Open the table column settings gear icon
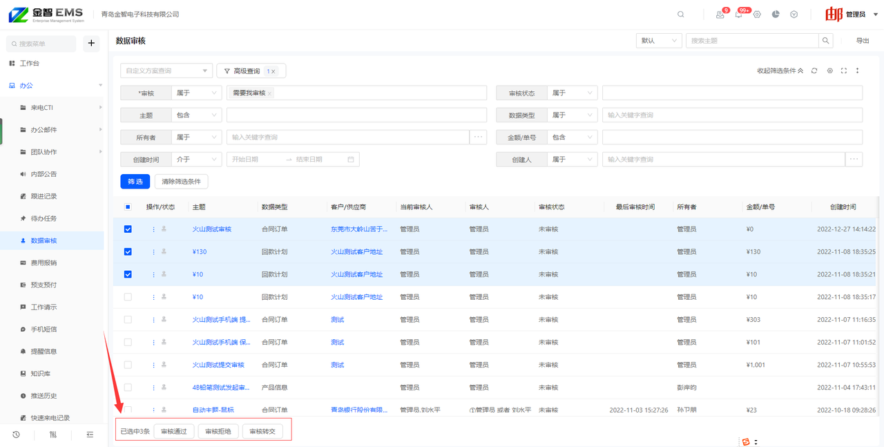The height and width of the screenshot is (447, 884). point(830,70)
